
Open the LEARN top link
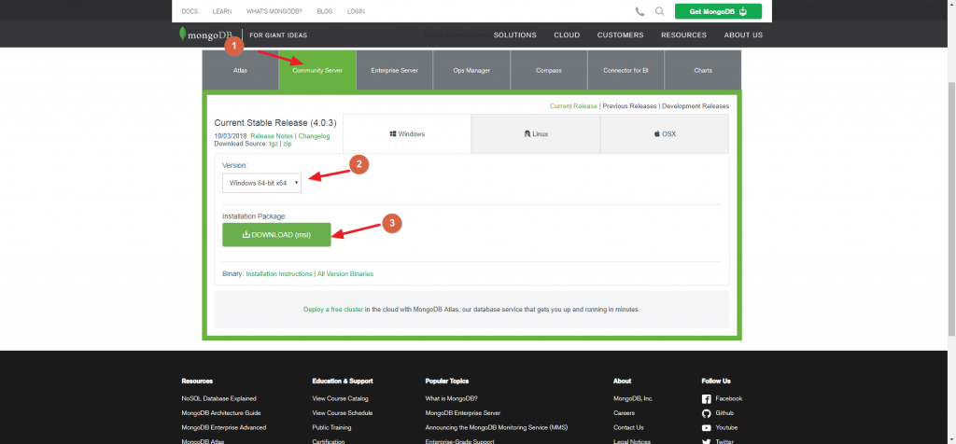click(x=222, y=11)
